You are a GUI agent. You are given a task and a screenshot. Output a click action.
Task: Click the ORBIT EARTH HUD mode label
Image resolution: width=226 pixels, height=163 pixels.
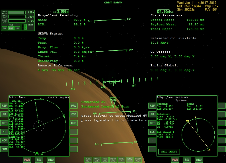point(113,3)
